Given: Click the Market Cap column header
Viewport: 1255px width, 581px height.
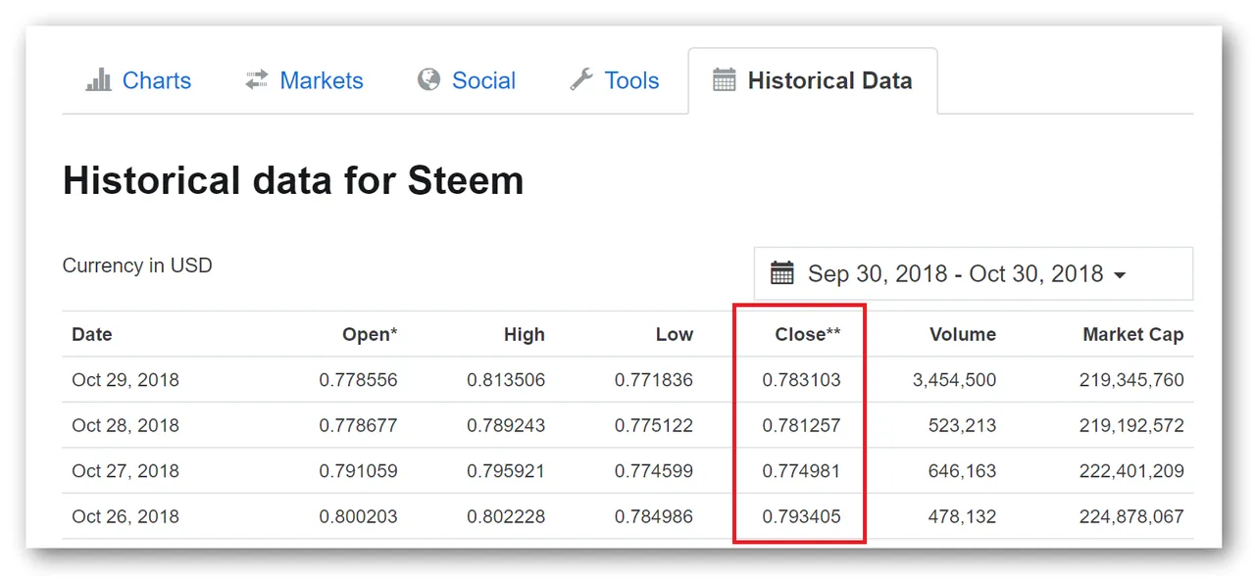Looking at the screenshot, I should click(x=1133, y=334).
